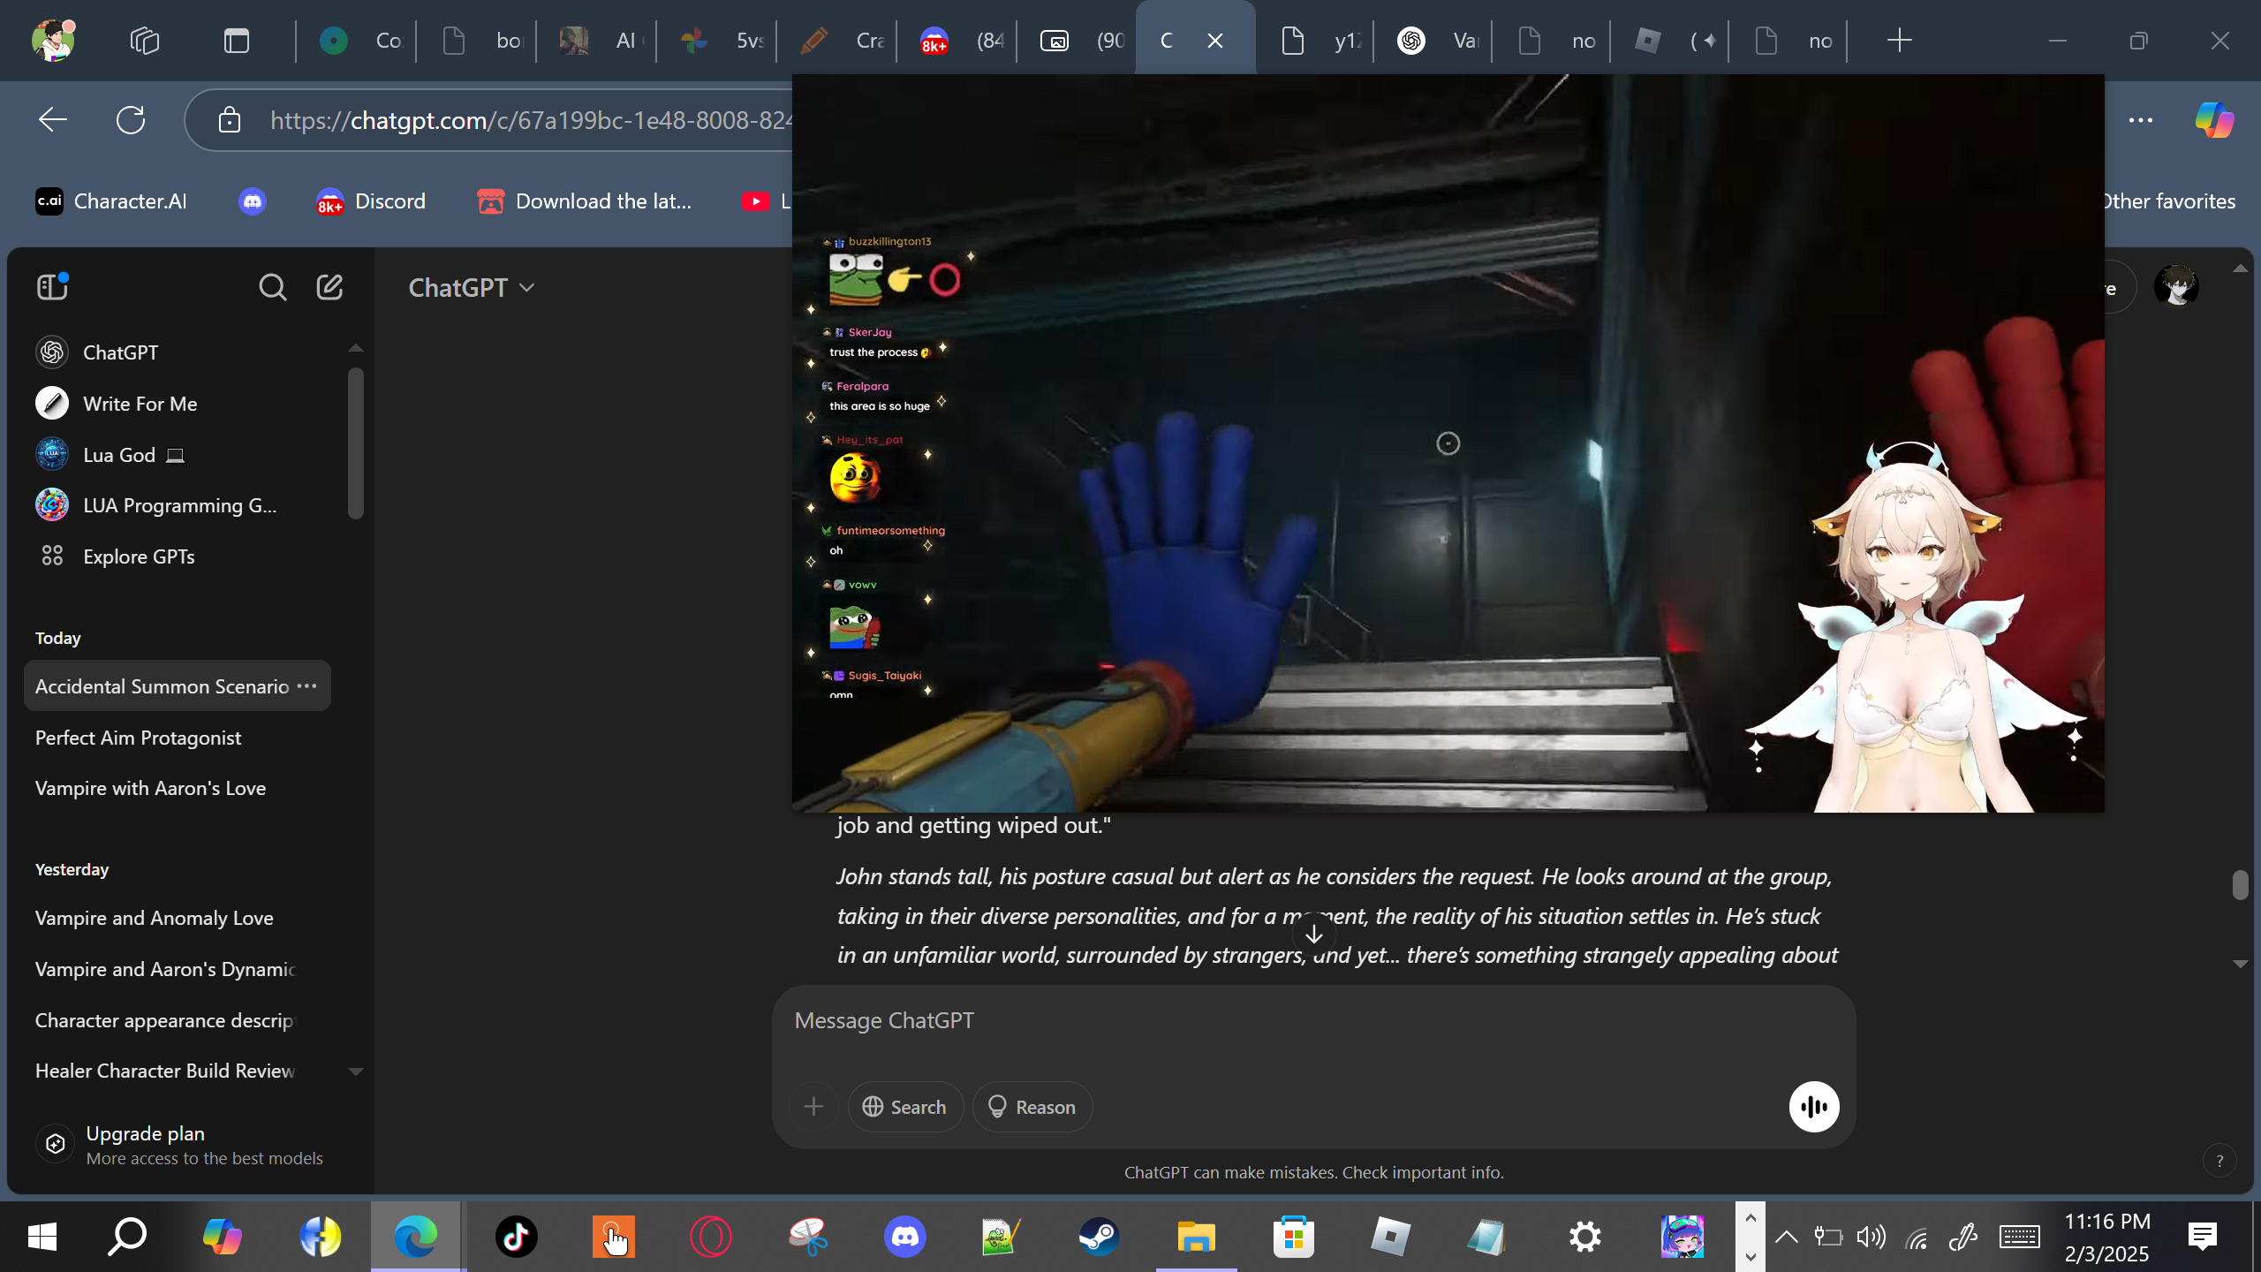The height and width of the screenshot is (1272, 2261).
Task: Open Upgrade plan
Action: click(x=180, y=1145)
